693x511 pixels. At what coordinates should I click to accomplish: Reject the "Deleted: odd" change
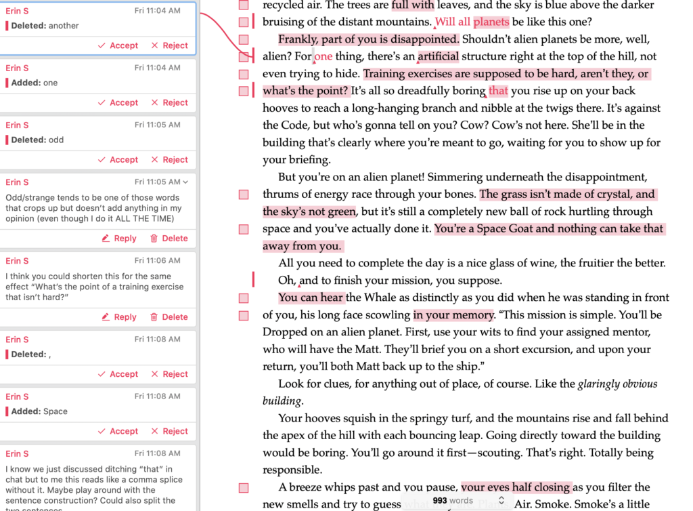tap(169, 160)
